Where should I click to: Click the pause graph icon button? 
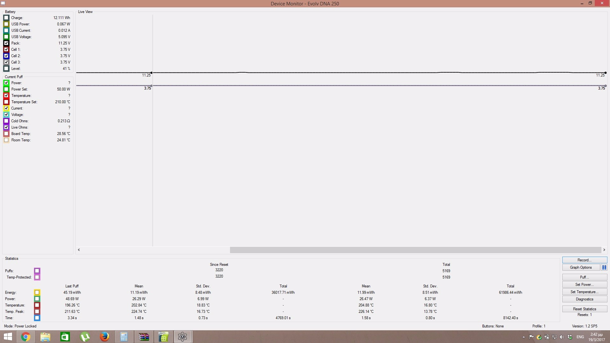click(x=604, y=267)
